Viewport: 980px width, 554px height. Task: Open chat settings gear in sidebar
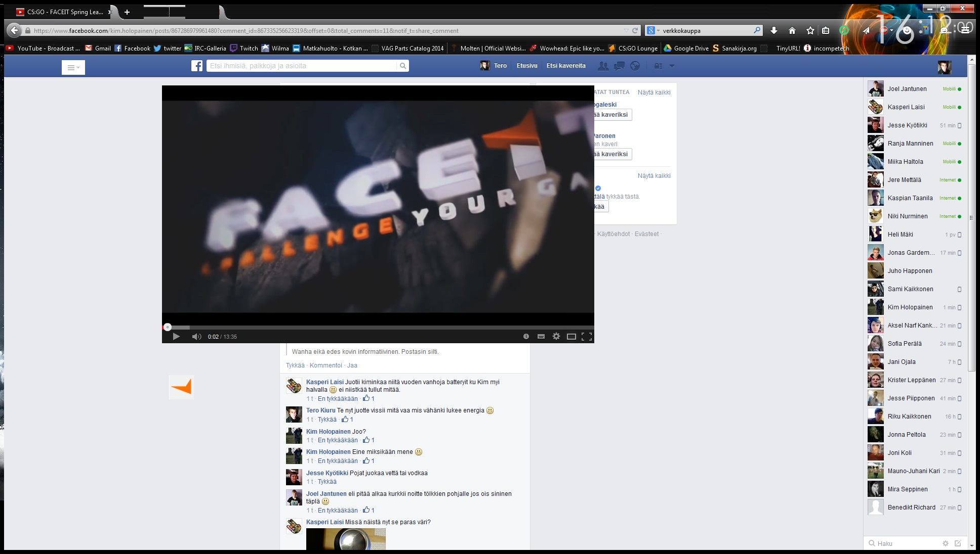945,543
